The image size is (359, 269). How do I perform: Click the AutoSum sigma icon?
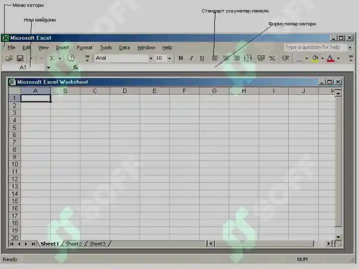(x=52, y=58)
